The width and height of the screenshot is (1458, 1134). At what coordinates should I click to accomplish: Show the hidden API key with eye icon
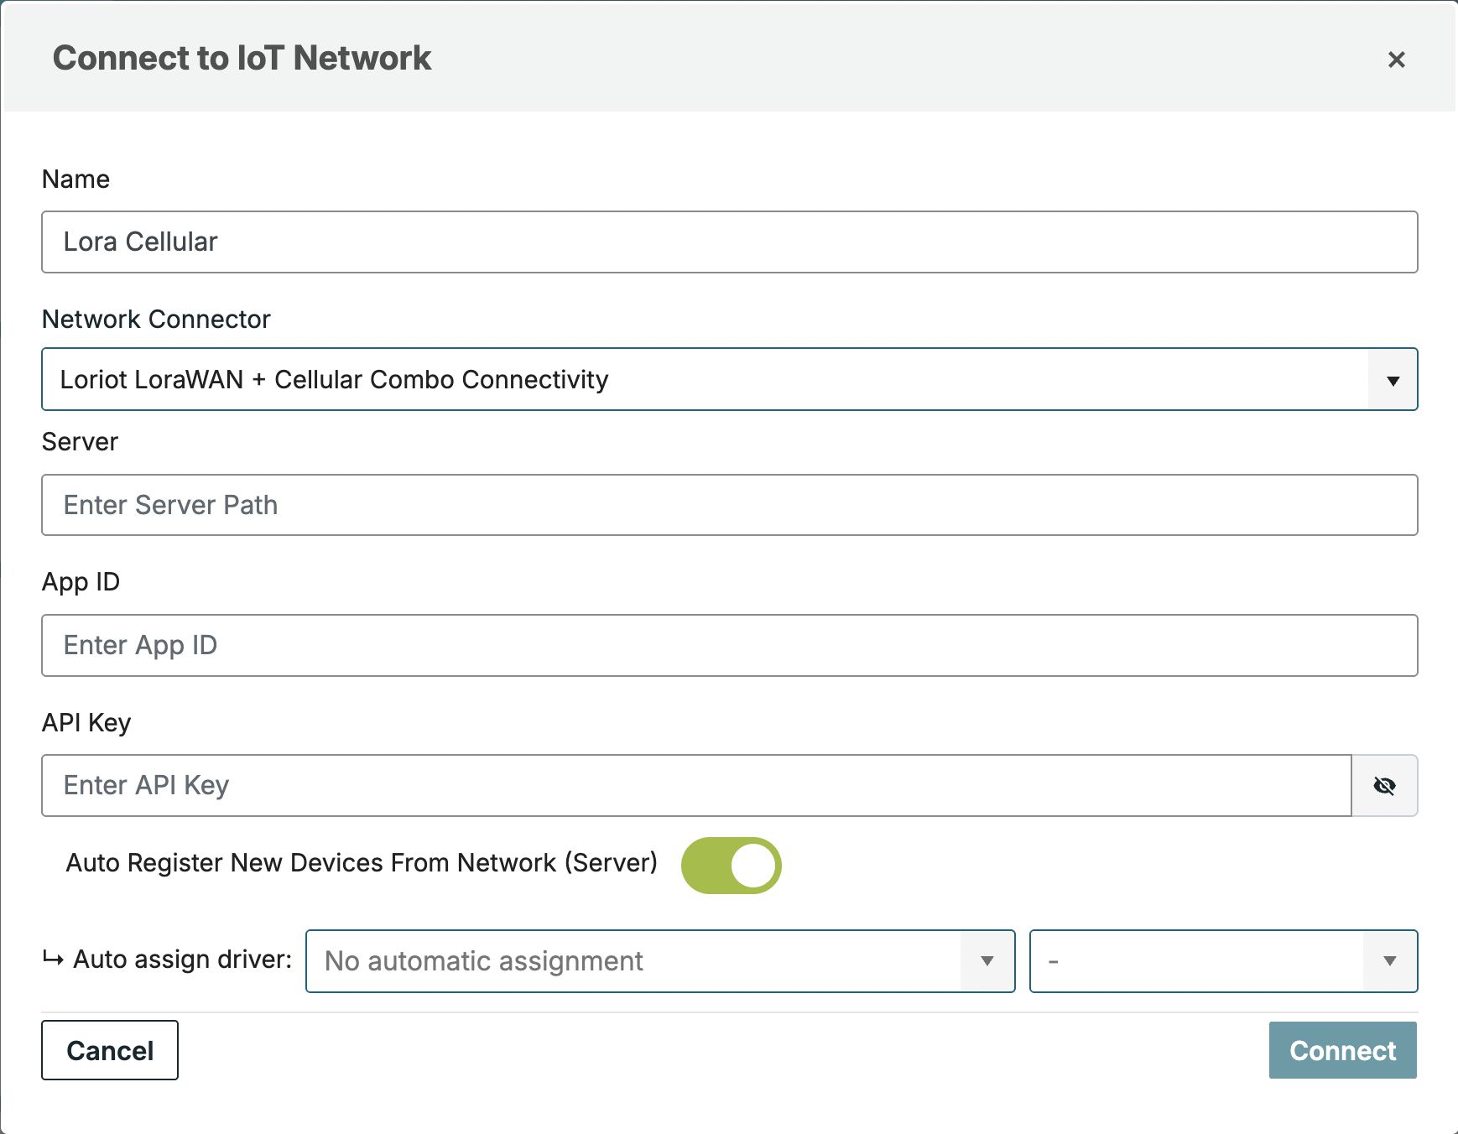pyautogui.click(x=1384, y=786)
